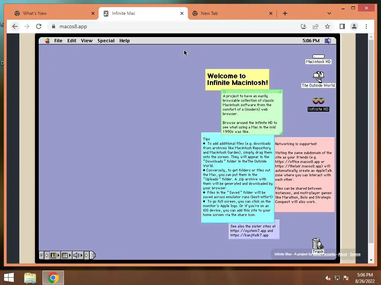Image resolution: width=381 pixels, height=285 pixels.
Task: Click the page vertical scrollbar thumb
Action: pyautogui.click(x=371, y=141)
